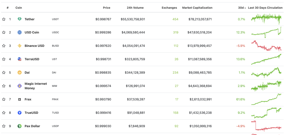285x135 pixels.
Task: Favorite Tether with its star icon
Action: point(4,19)
